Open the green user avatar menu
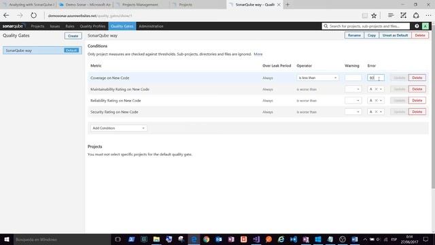 point(425,26)
